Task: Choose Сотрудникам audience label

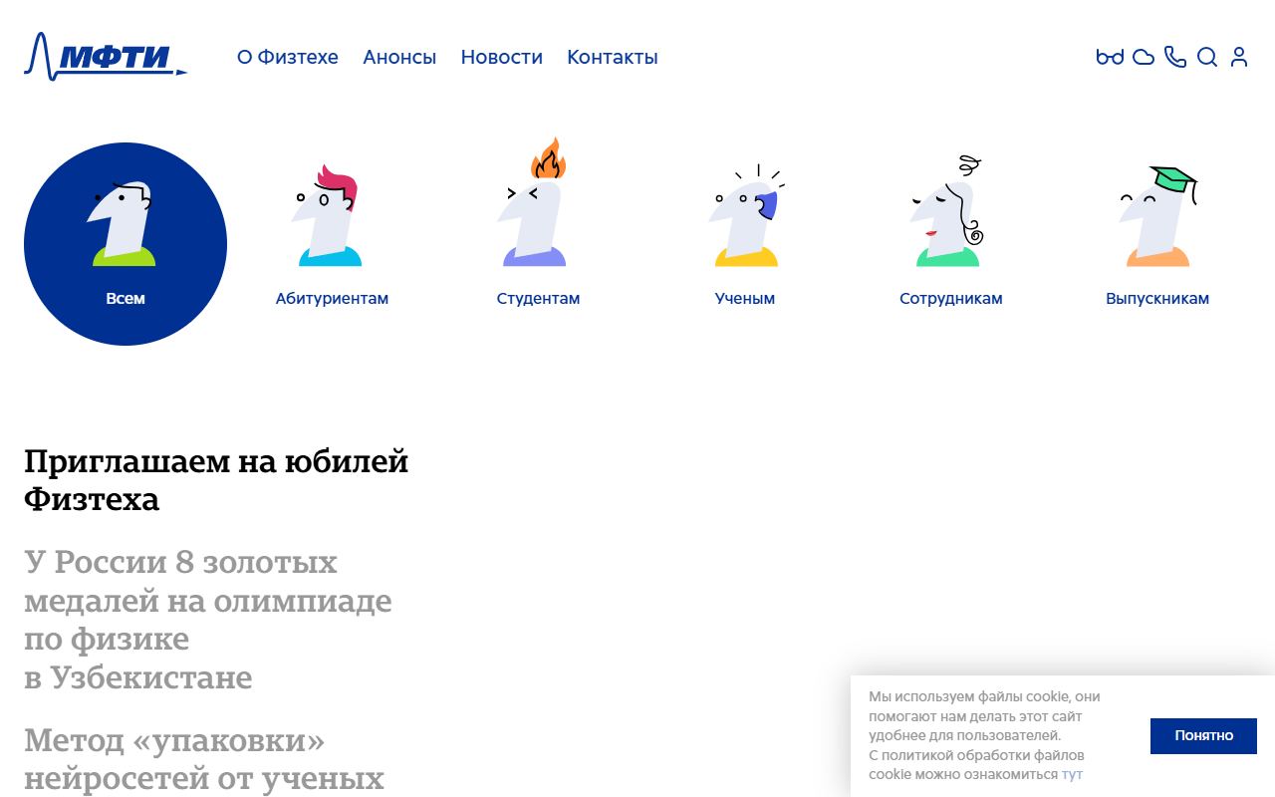Action: click(951, 298)
